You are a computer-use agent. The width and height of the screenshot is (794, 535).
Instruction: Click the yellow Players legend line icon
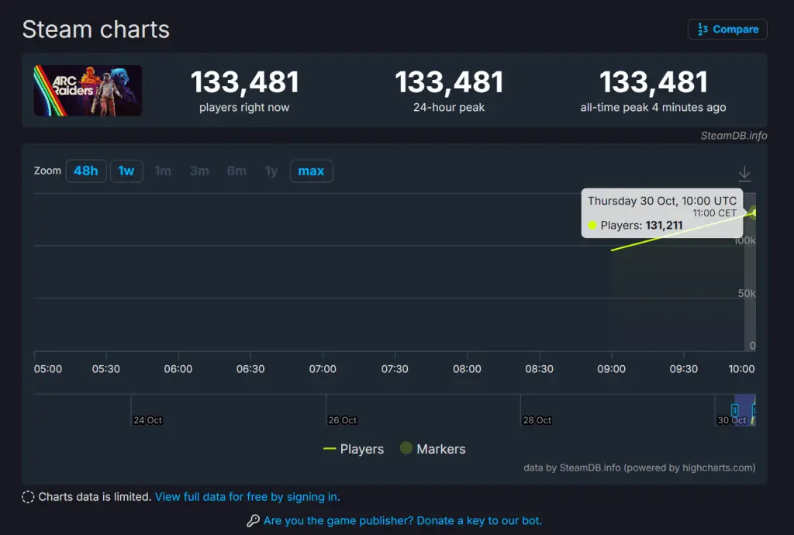coord(331,449)
